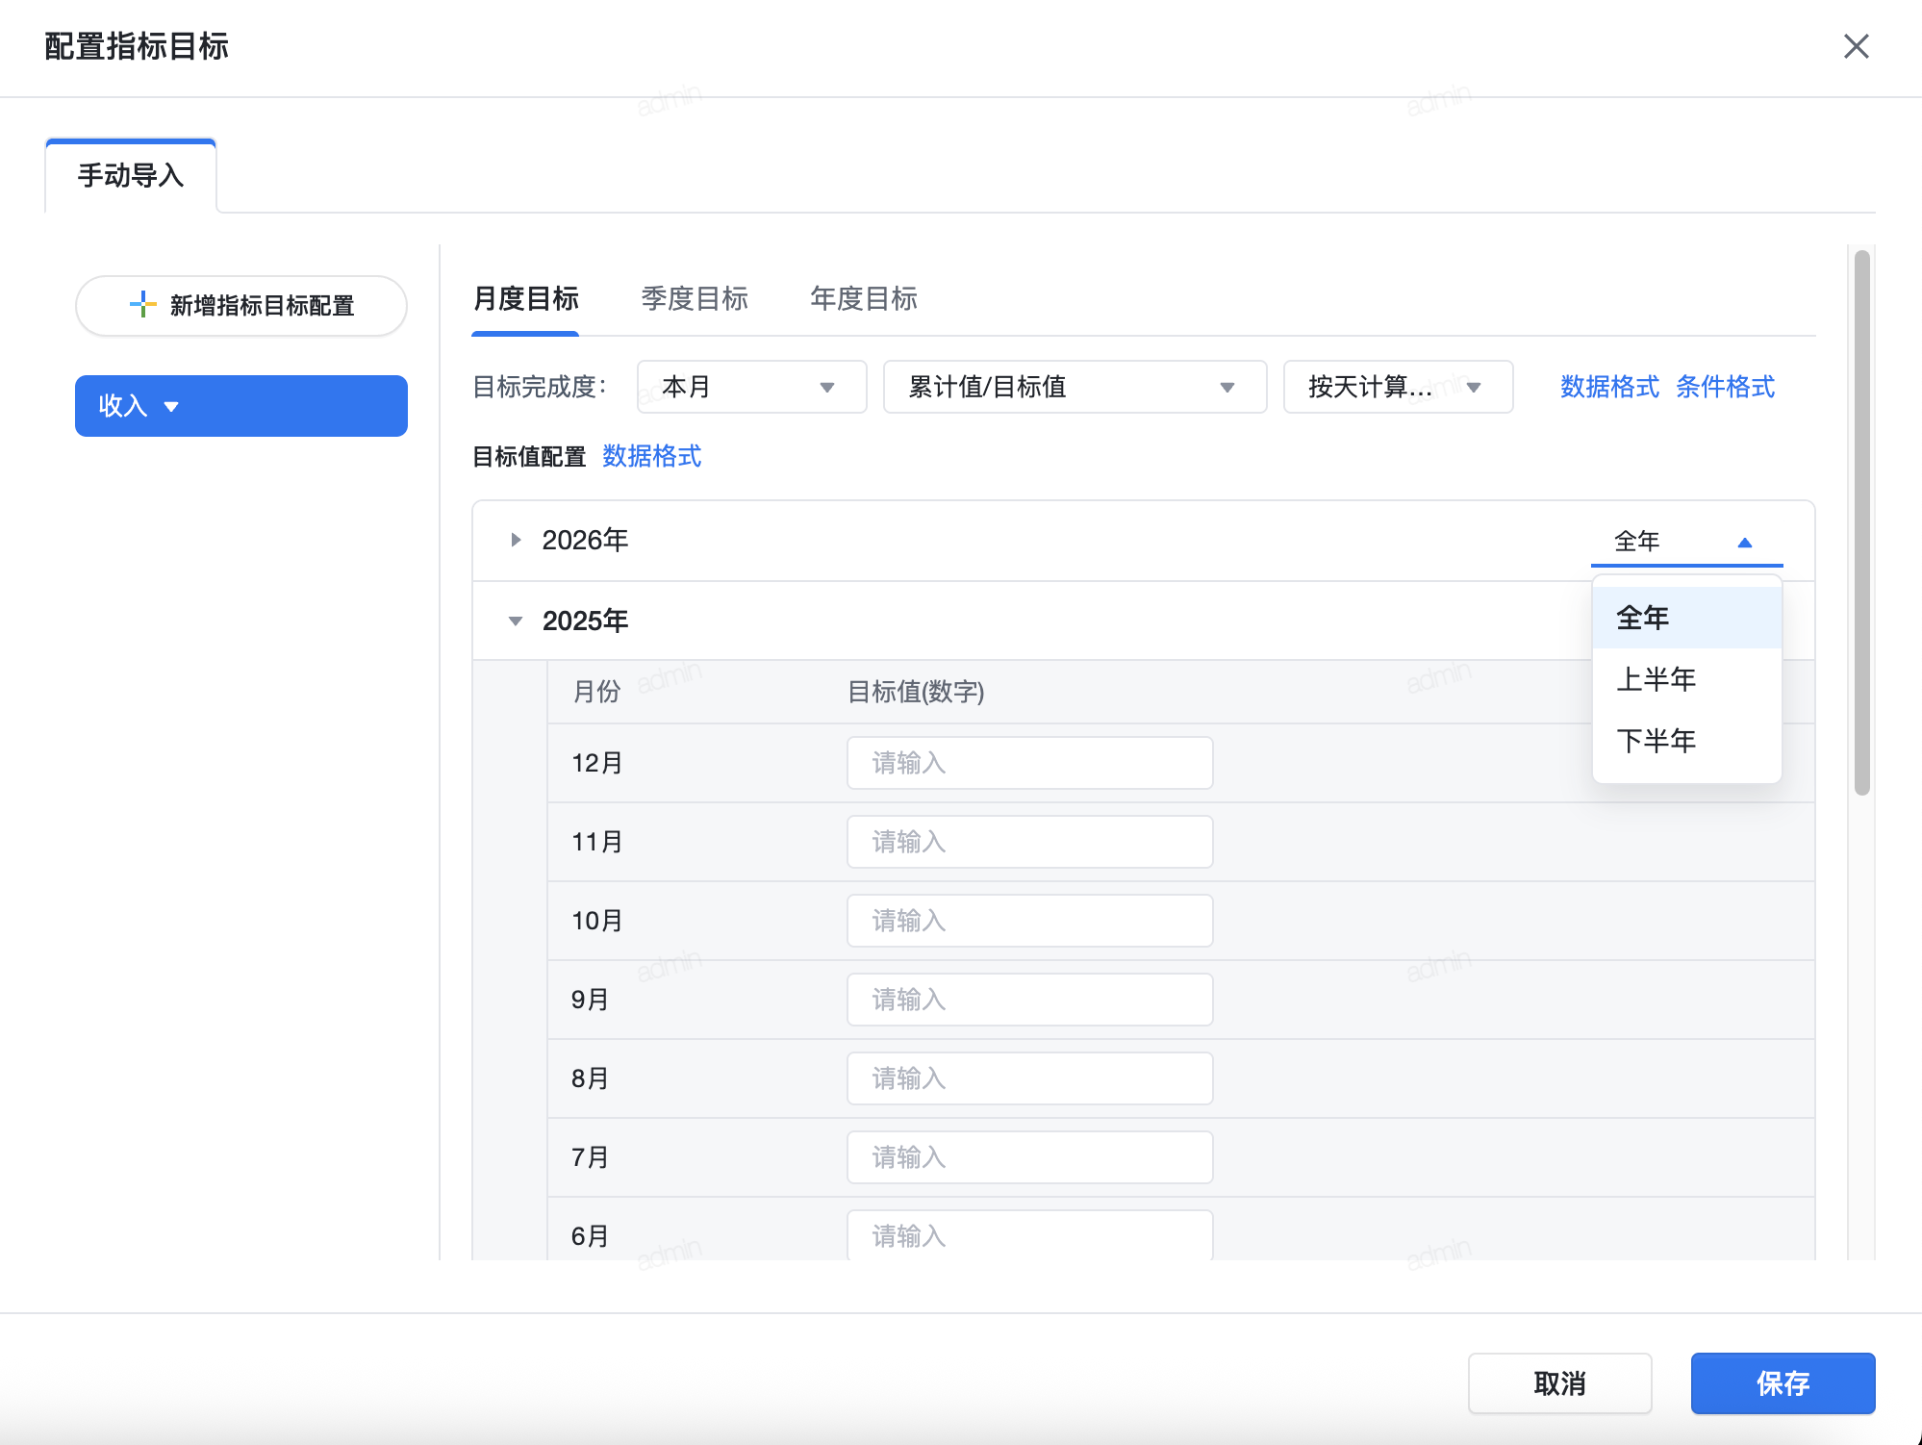Switch to 季度目标 tab
Screen dimensions: 1922x1445
(695, 298)
